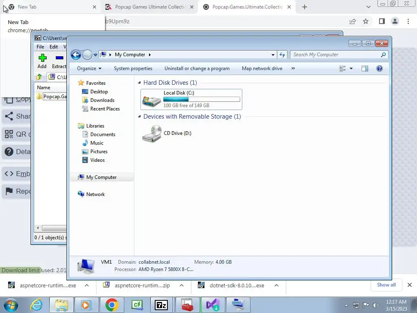Show more toolbar commands chevron
417x313 pixels.
(293, 68)
